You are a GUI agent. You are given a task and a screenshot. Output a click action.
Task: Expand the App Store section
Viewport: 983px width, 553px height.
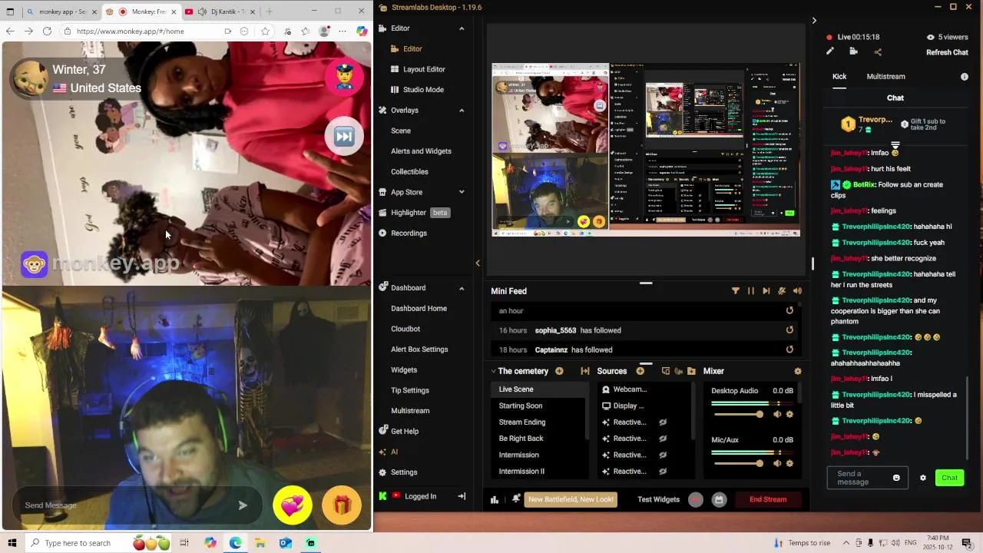point(462,192)
